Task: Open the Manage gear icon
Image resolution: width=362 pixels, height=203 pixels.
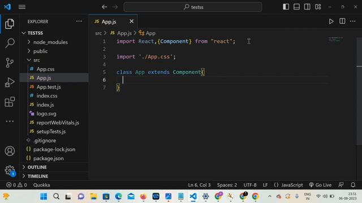Action: tap(10, 170)
